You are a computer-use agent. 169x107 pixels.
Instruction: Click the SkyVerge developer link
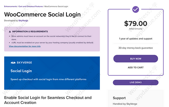[x=23, y=21]
